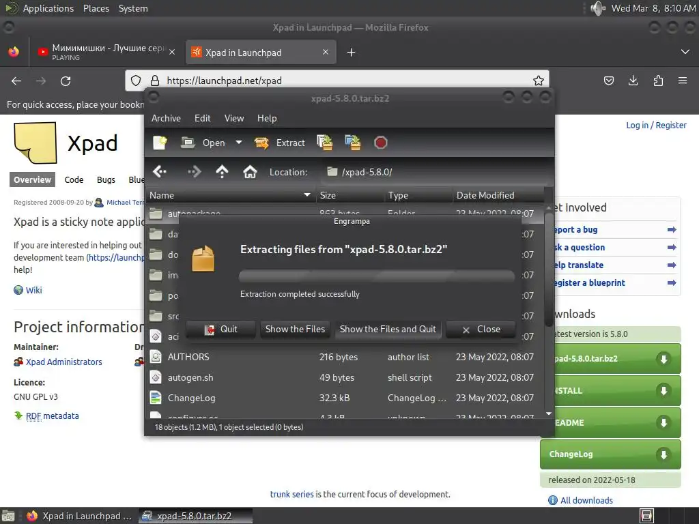Click Show the Files and Quit button
This screenshot has height=524, width=699.
[388, 330]
